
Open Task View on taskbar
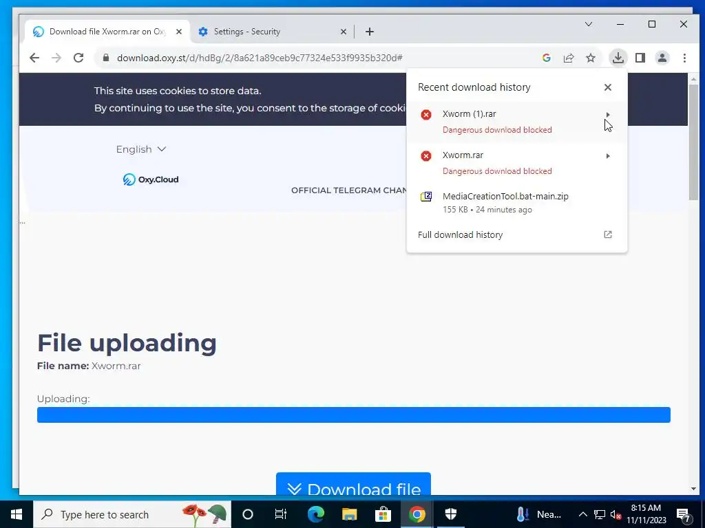coord(281,514)
